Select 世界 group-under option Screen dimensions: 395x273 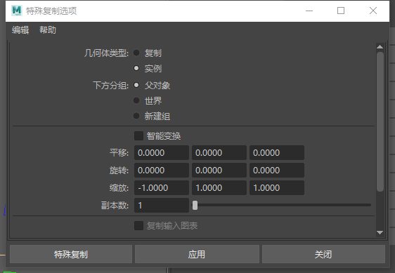(136, 100)
